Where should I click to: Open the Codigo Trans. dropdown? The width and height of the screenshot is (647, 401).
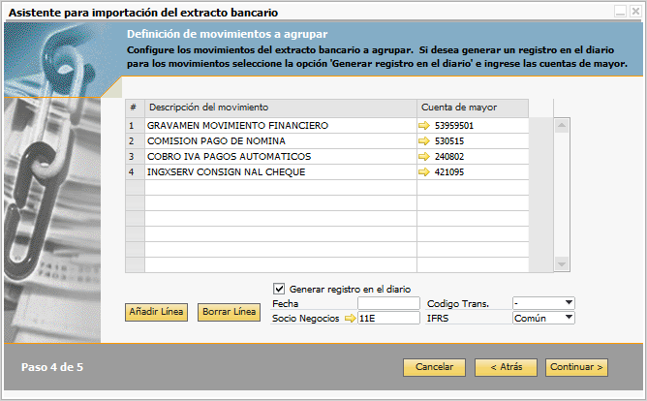tap(569, 303)
